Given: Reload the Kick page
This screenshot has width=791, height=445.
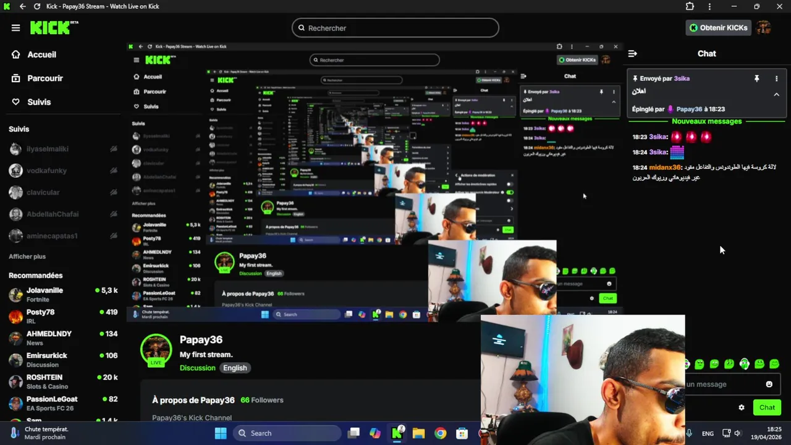Looking at the screenshot, I should [37, 6].
